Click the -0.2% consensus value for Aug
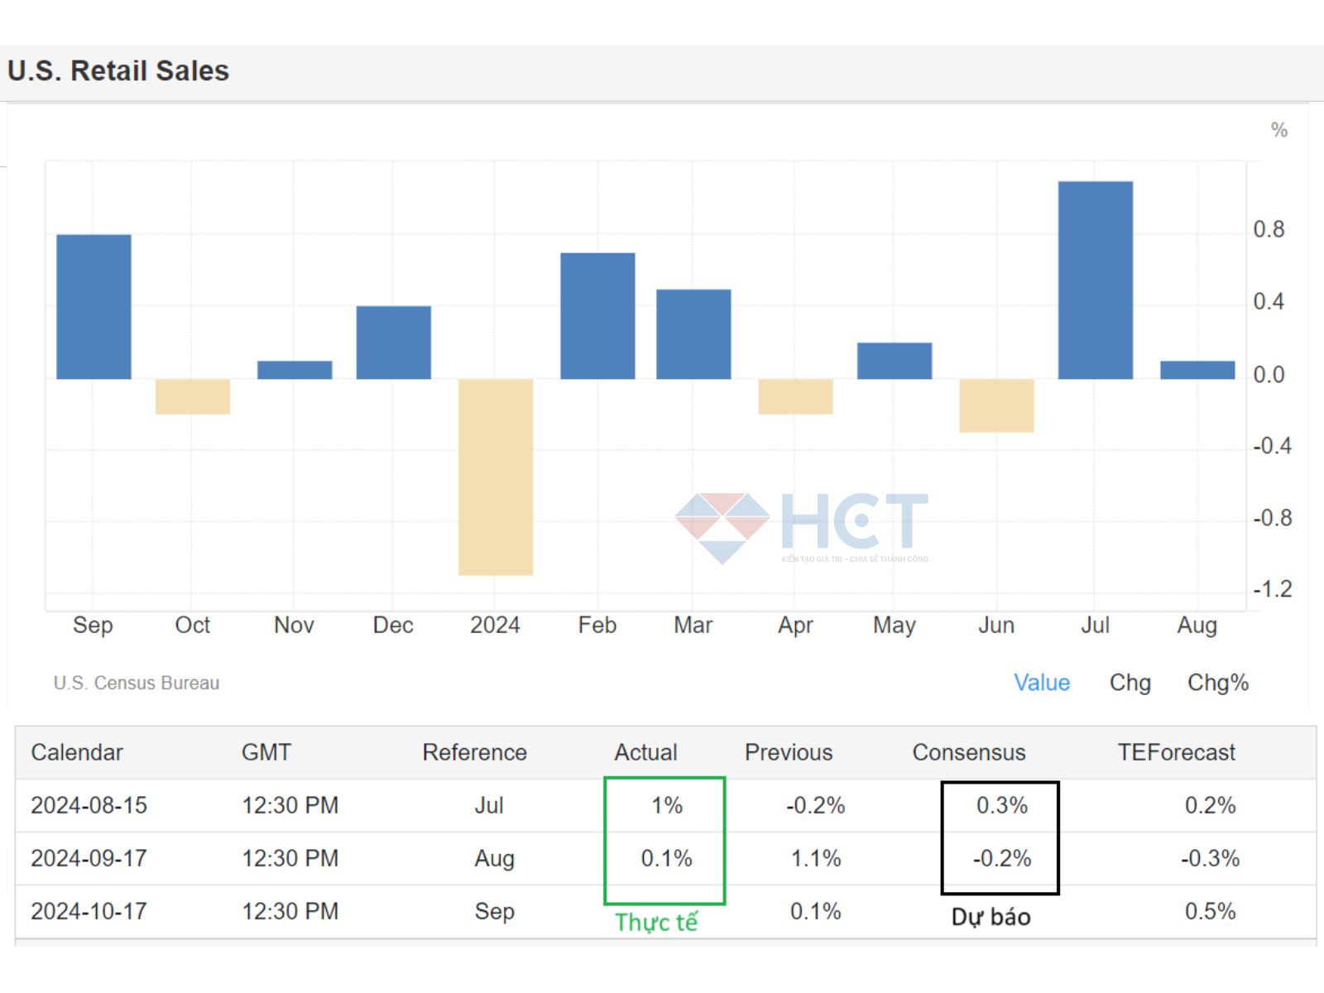1324x993 pixels. tap(1002, 858)
